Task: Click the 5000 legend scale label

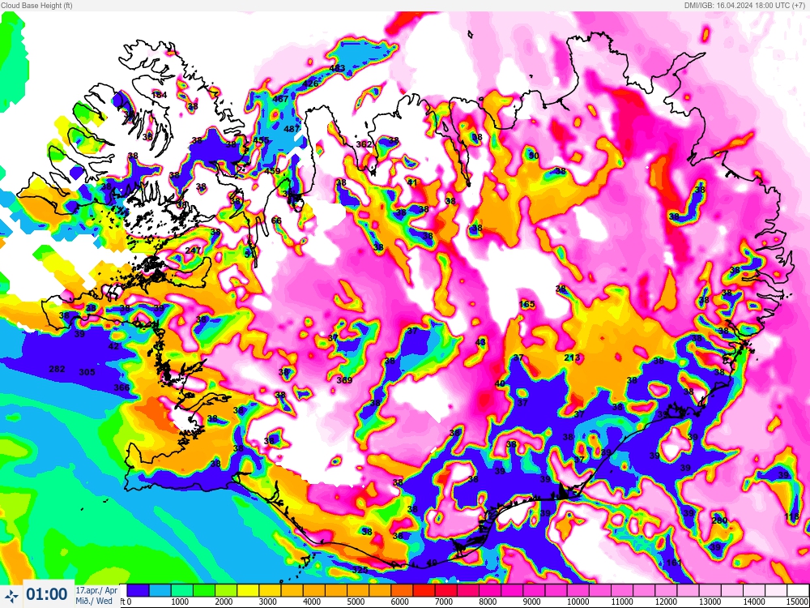Action: (356, 602)
